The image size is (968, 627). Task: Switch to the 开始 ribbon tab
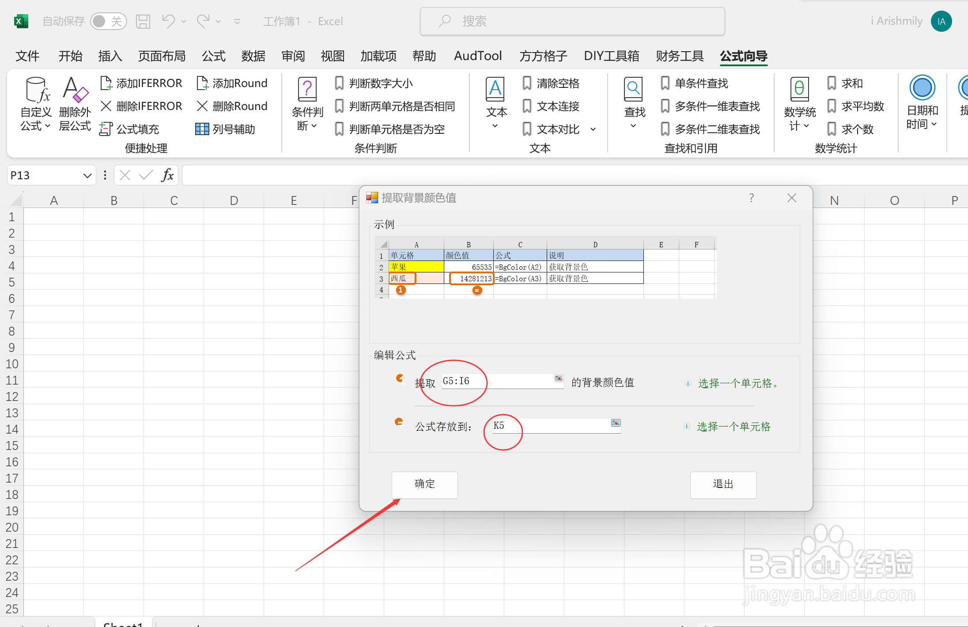coord(71,56)
